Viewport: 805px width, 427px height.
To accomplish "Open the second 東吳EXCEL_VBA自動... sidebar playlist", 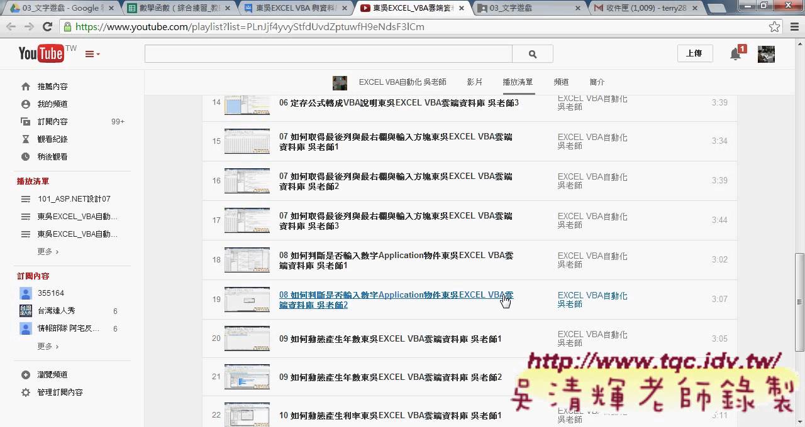I will (77, 234).
